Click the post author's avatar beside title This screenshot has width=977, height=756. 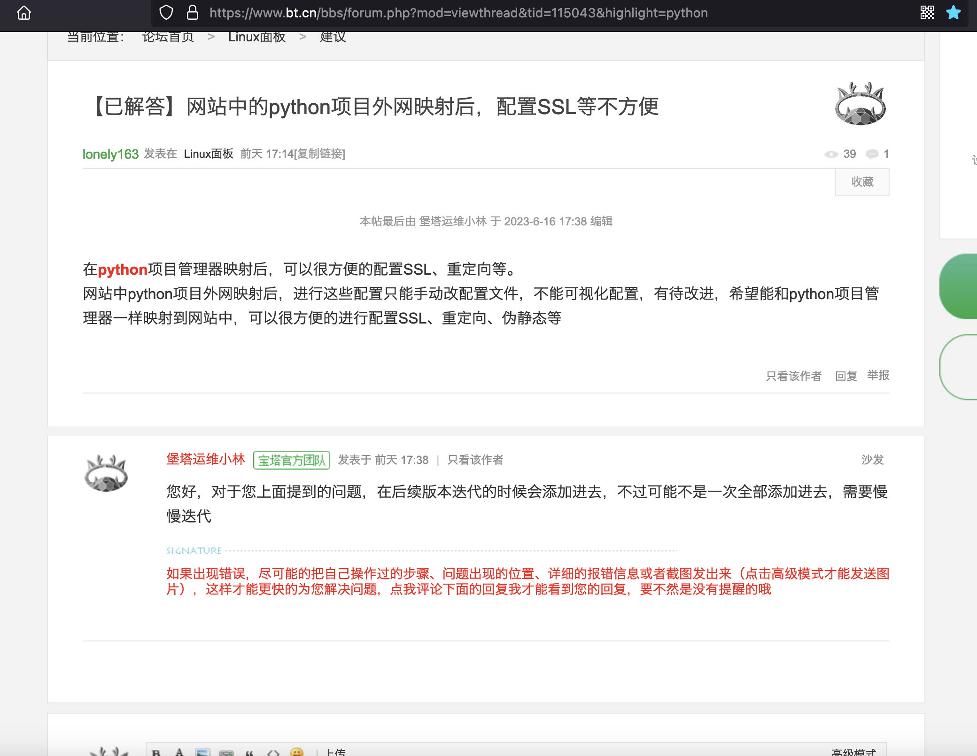[860, 104]
